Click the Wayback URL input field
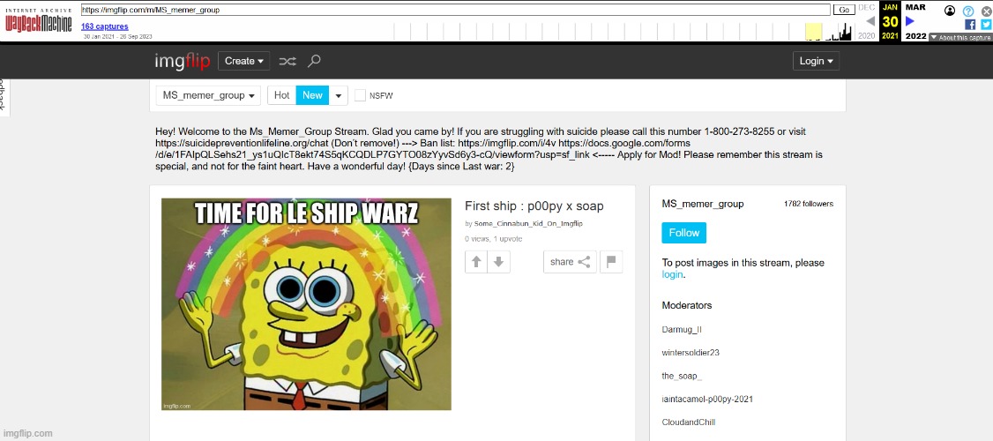 [x=455, y=10]
